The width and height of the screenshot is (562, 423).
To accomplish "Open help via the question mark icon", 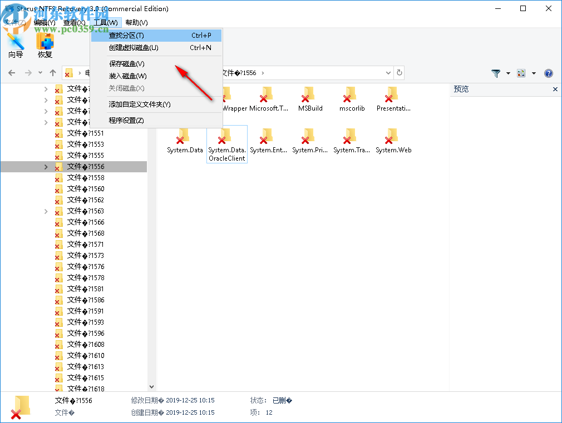I will [549, 73].
